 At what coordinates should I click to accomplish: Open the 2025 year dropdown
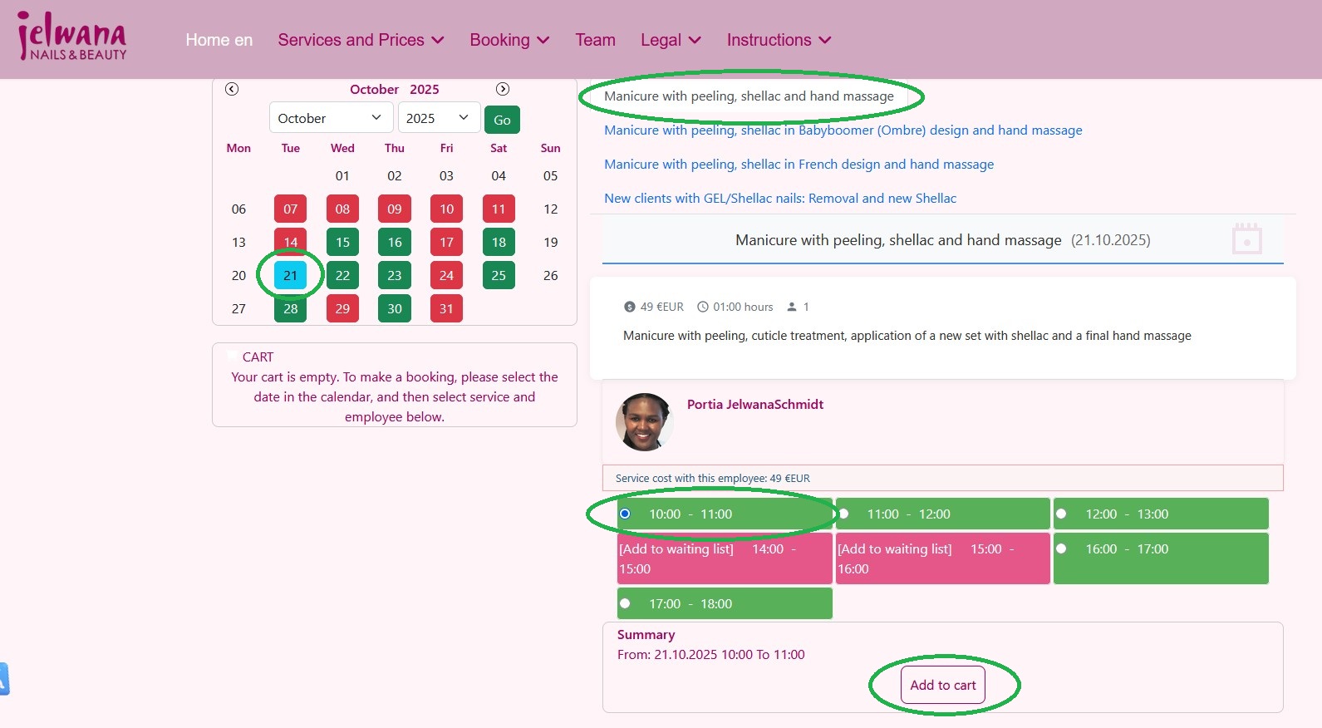point(439,118)
